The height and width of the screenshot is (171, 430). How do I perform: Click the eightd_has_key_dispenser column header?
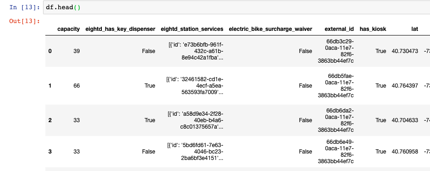(x=120, y=29)
